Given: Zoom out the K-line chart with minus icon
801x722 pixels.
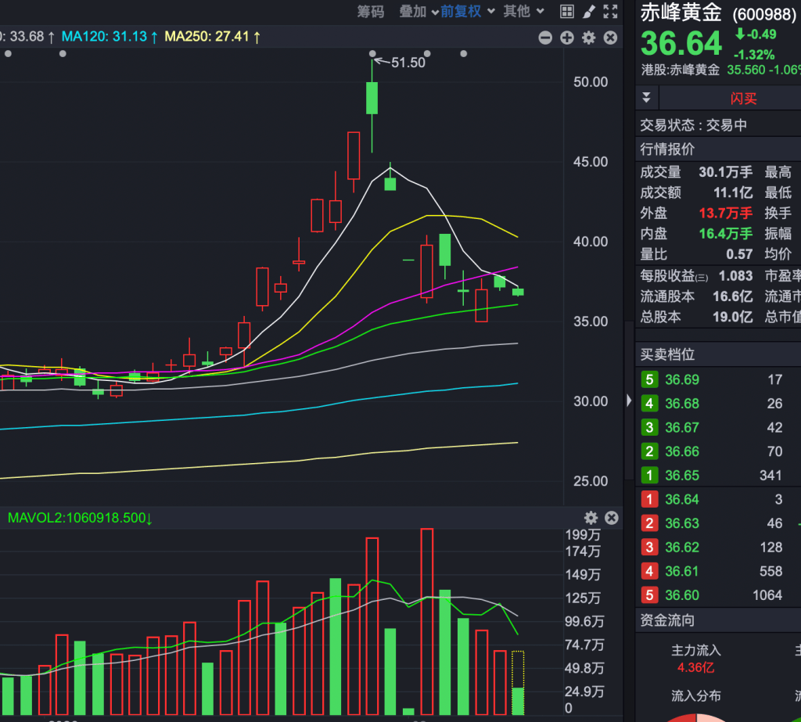Looking at the screenshot, I should pyautogui.click(x=545, y=38).
